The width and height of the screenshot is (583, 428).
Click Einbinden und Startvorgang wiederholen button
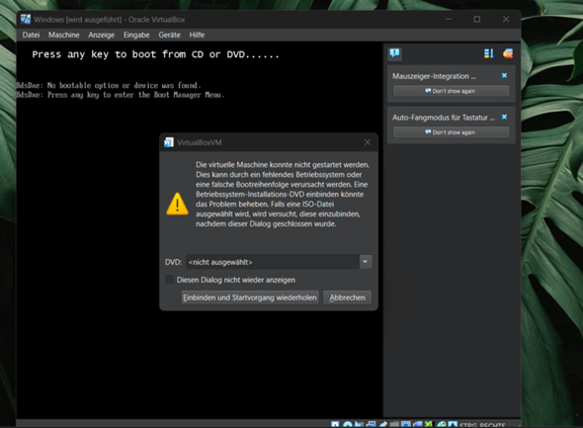[x=250, y=298]
